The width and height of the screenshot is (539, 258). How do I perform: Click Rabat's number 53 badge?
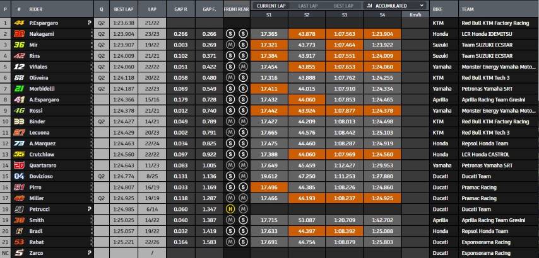pos(19,242)
